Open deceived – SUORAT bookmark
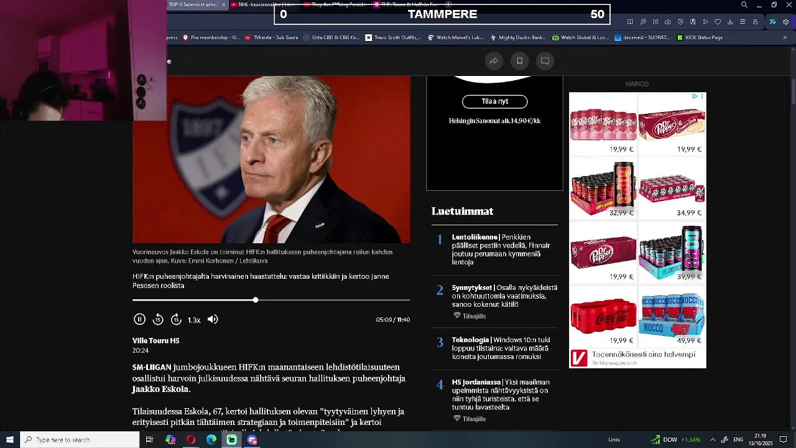The width and height of the screenshot is (796, 448). click(642, 37)
